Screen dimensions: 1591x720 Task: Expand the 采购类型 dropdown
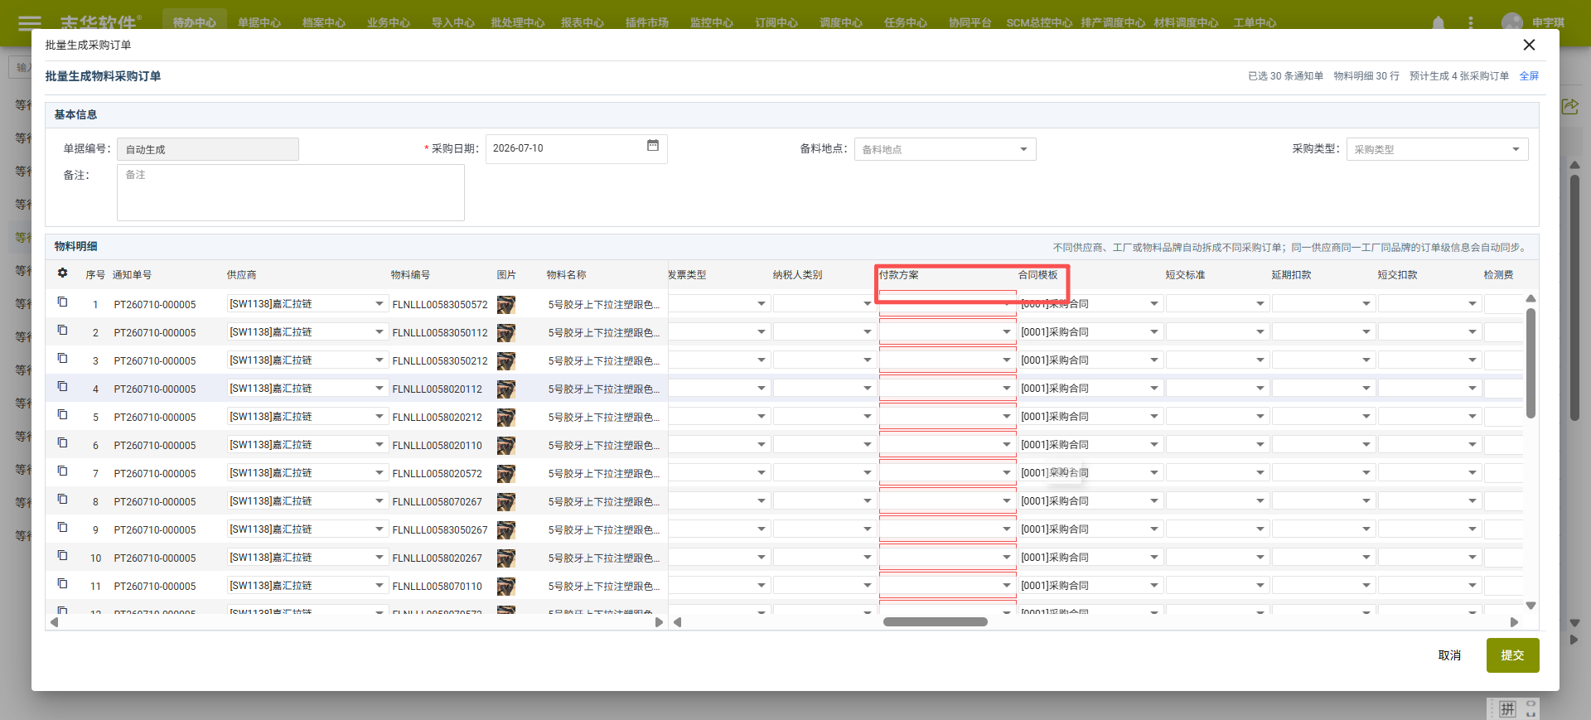(x=1516, y=149)
